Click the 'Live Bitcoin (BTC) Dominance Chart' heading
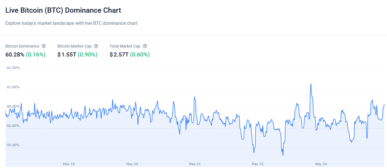This screenshot has width=387, height=168. (63, 10)
